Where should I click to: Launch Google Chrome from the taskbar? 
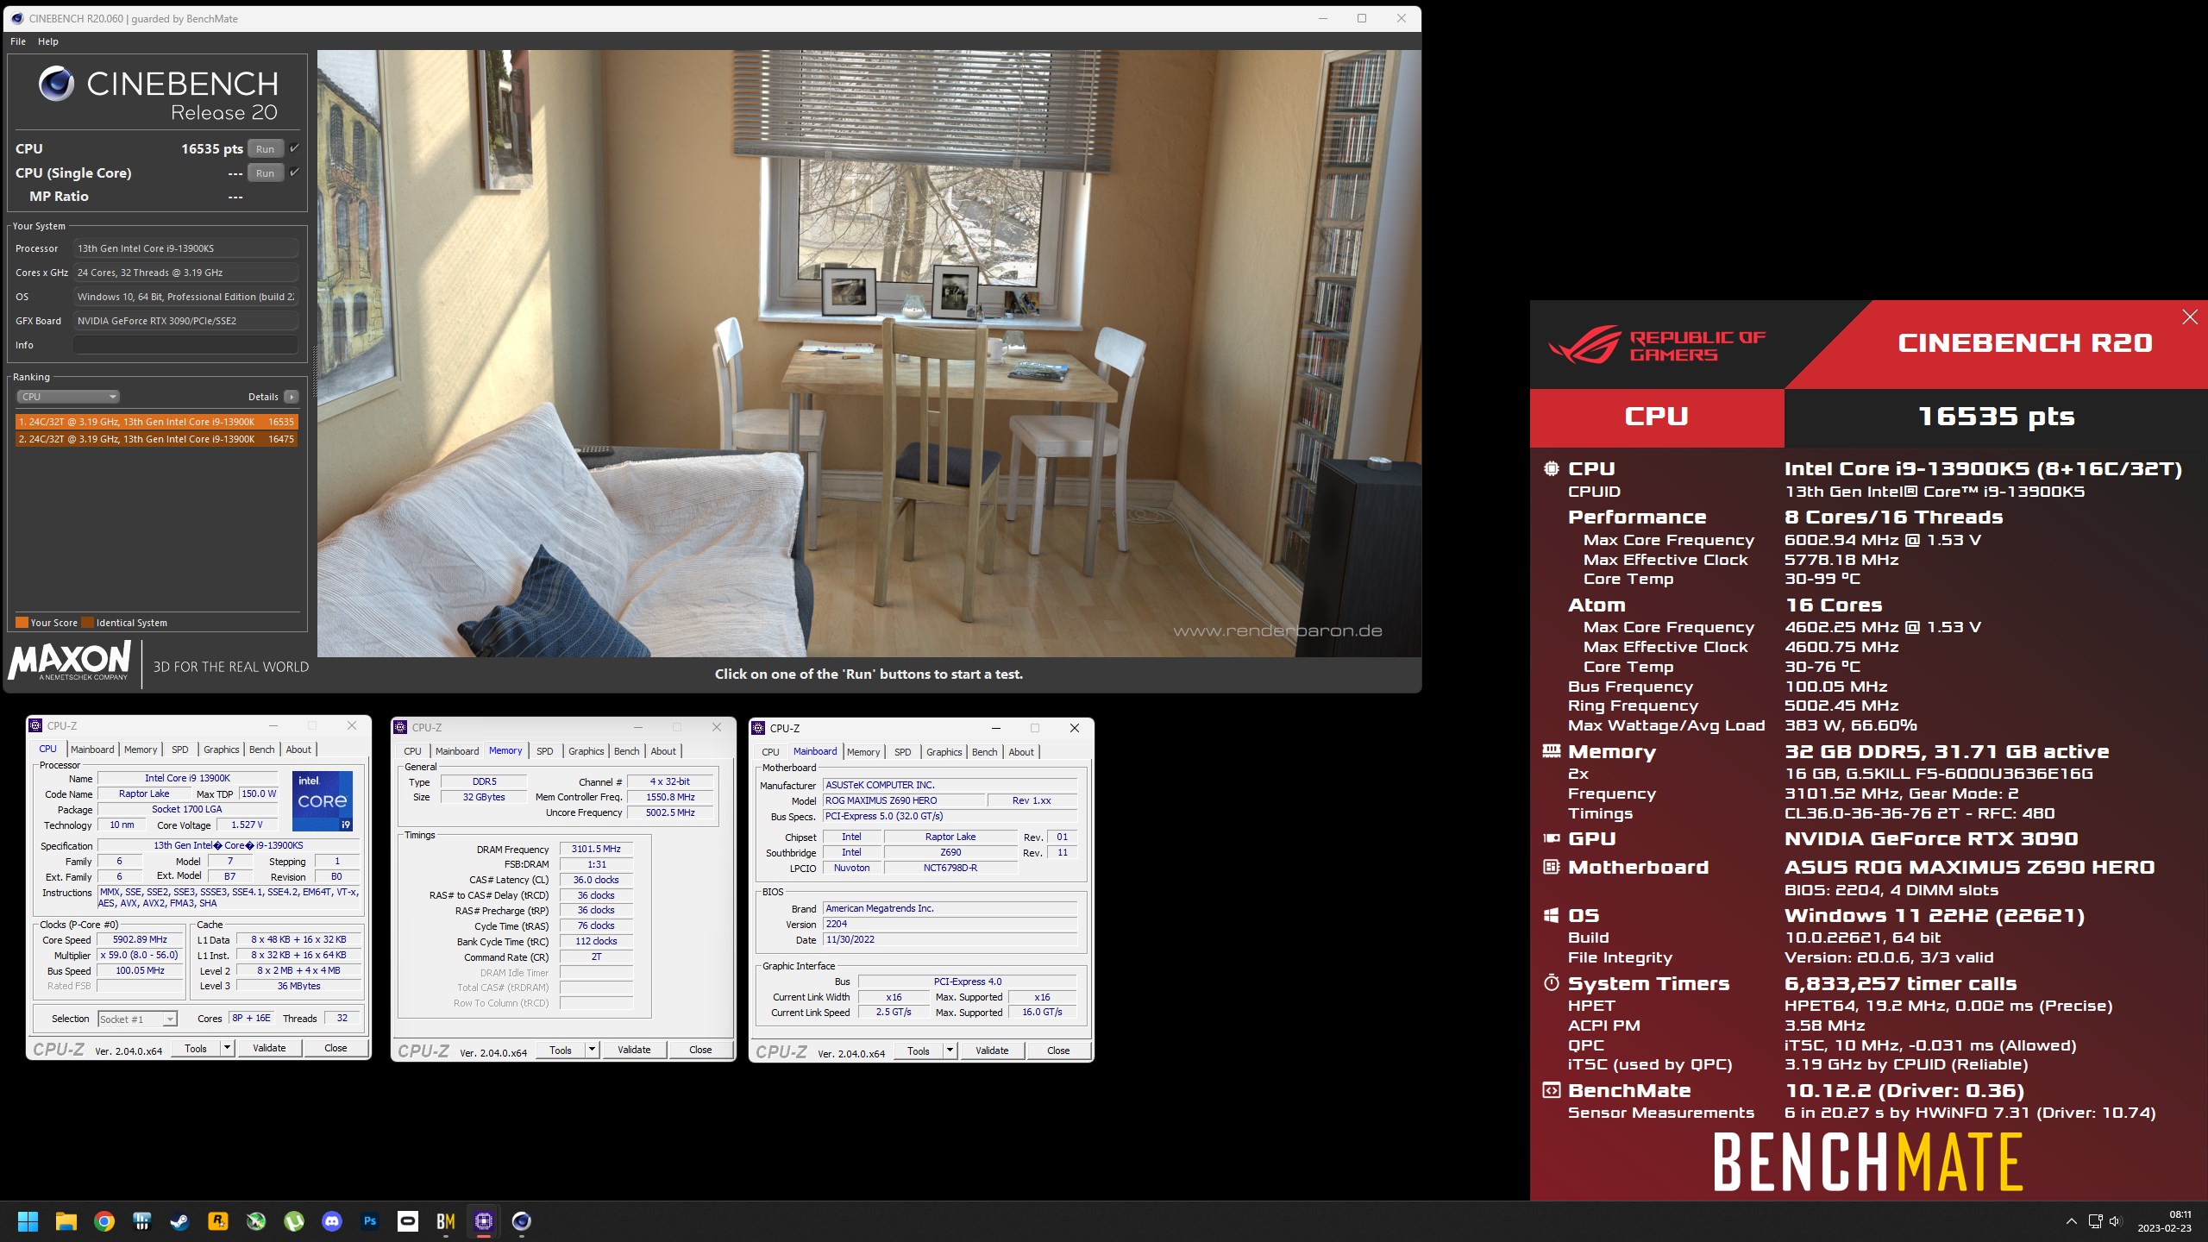(x=104, y=1221)
